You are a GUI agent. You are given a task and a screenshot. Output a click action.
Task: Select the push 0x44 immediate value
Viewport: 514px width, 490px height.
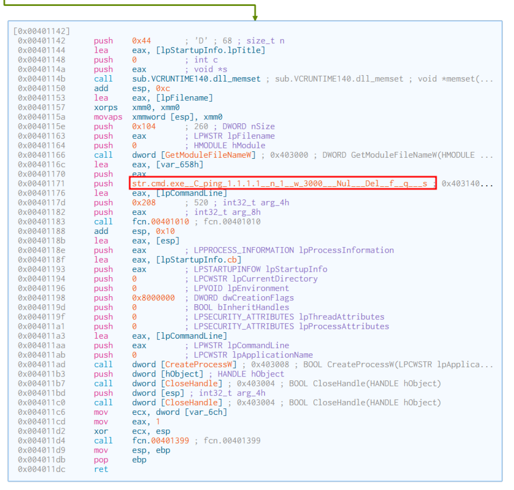coord(141,41)
